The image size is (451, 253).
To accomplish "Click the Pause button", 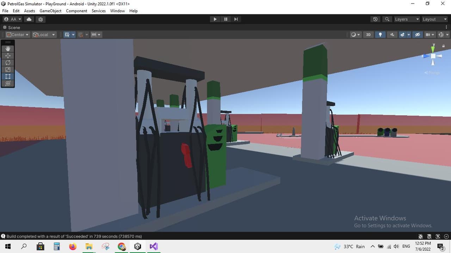I will pos(225,19).
